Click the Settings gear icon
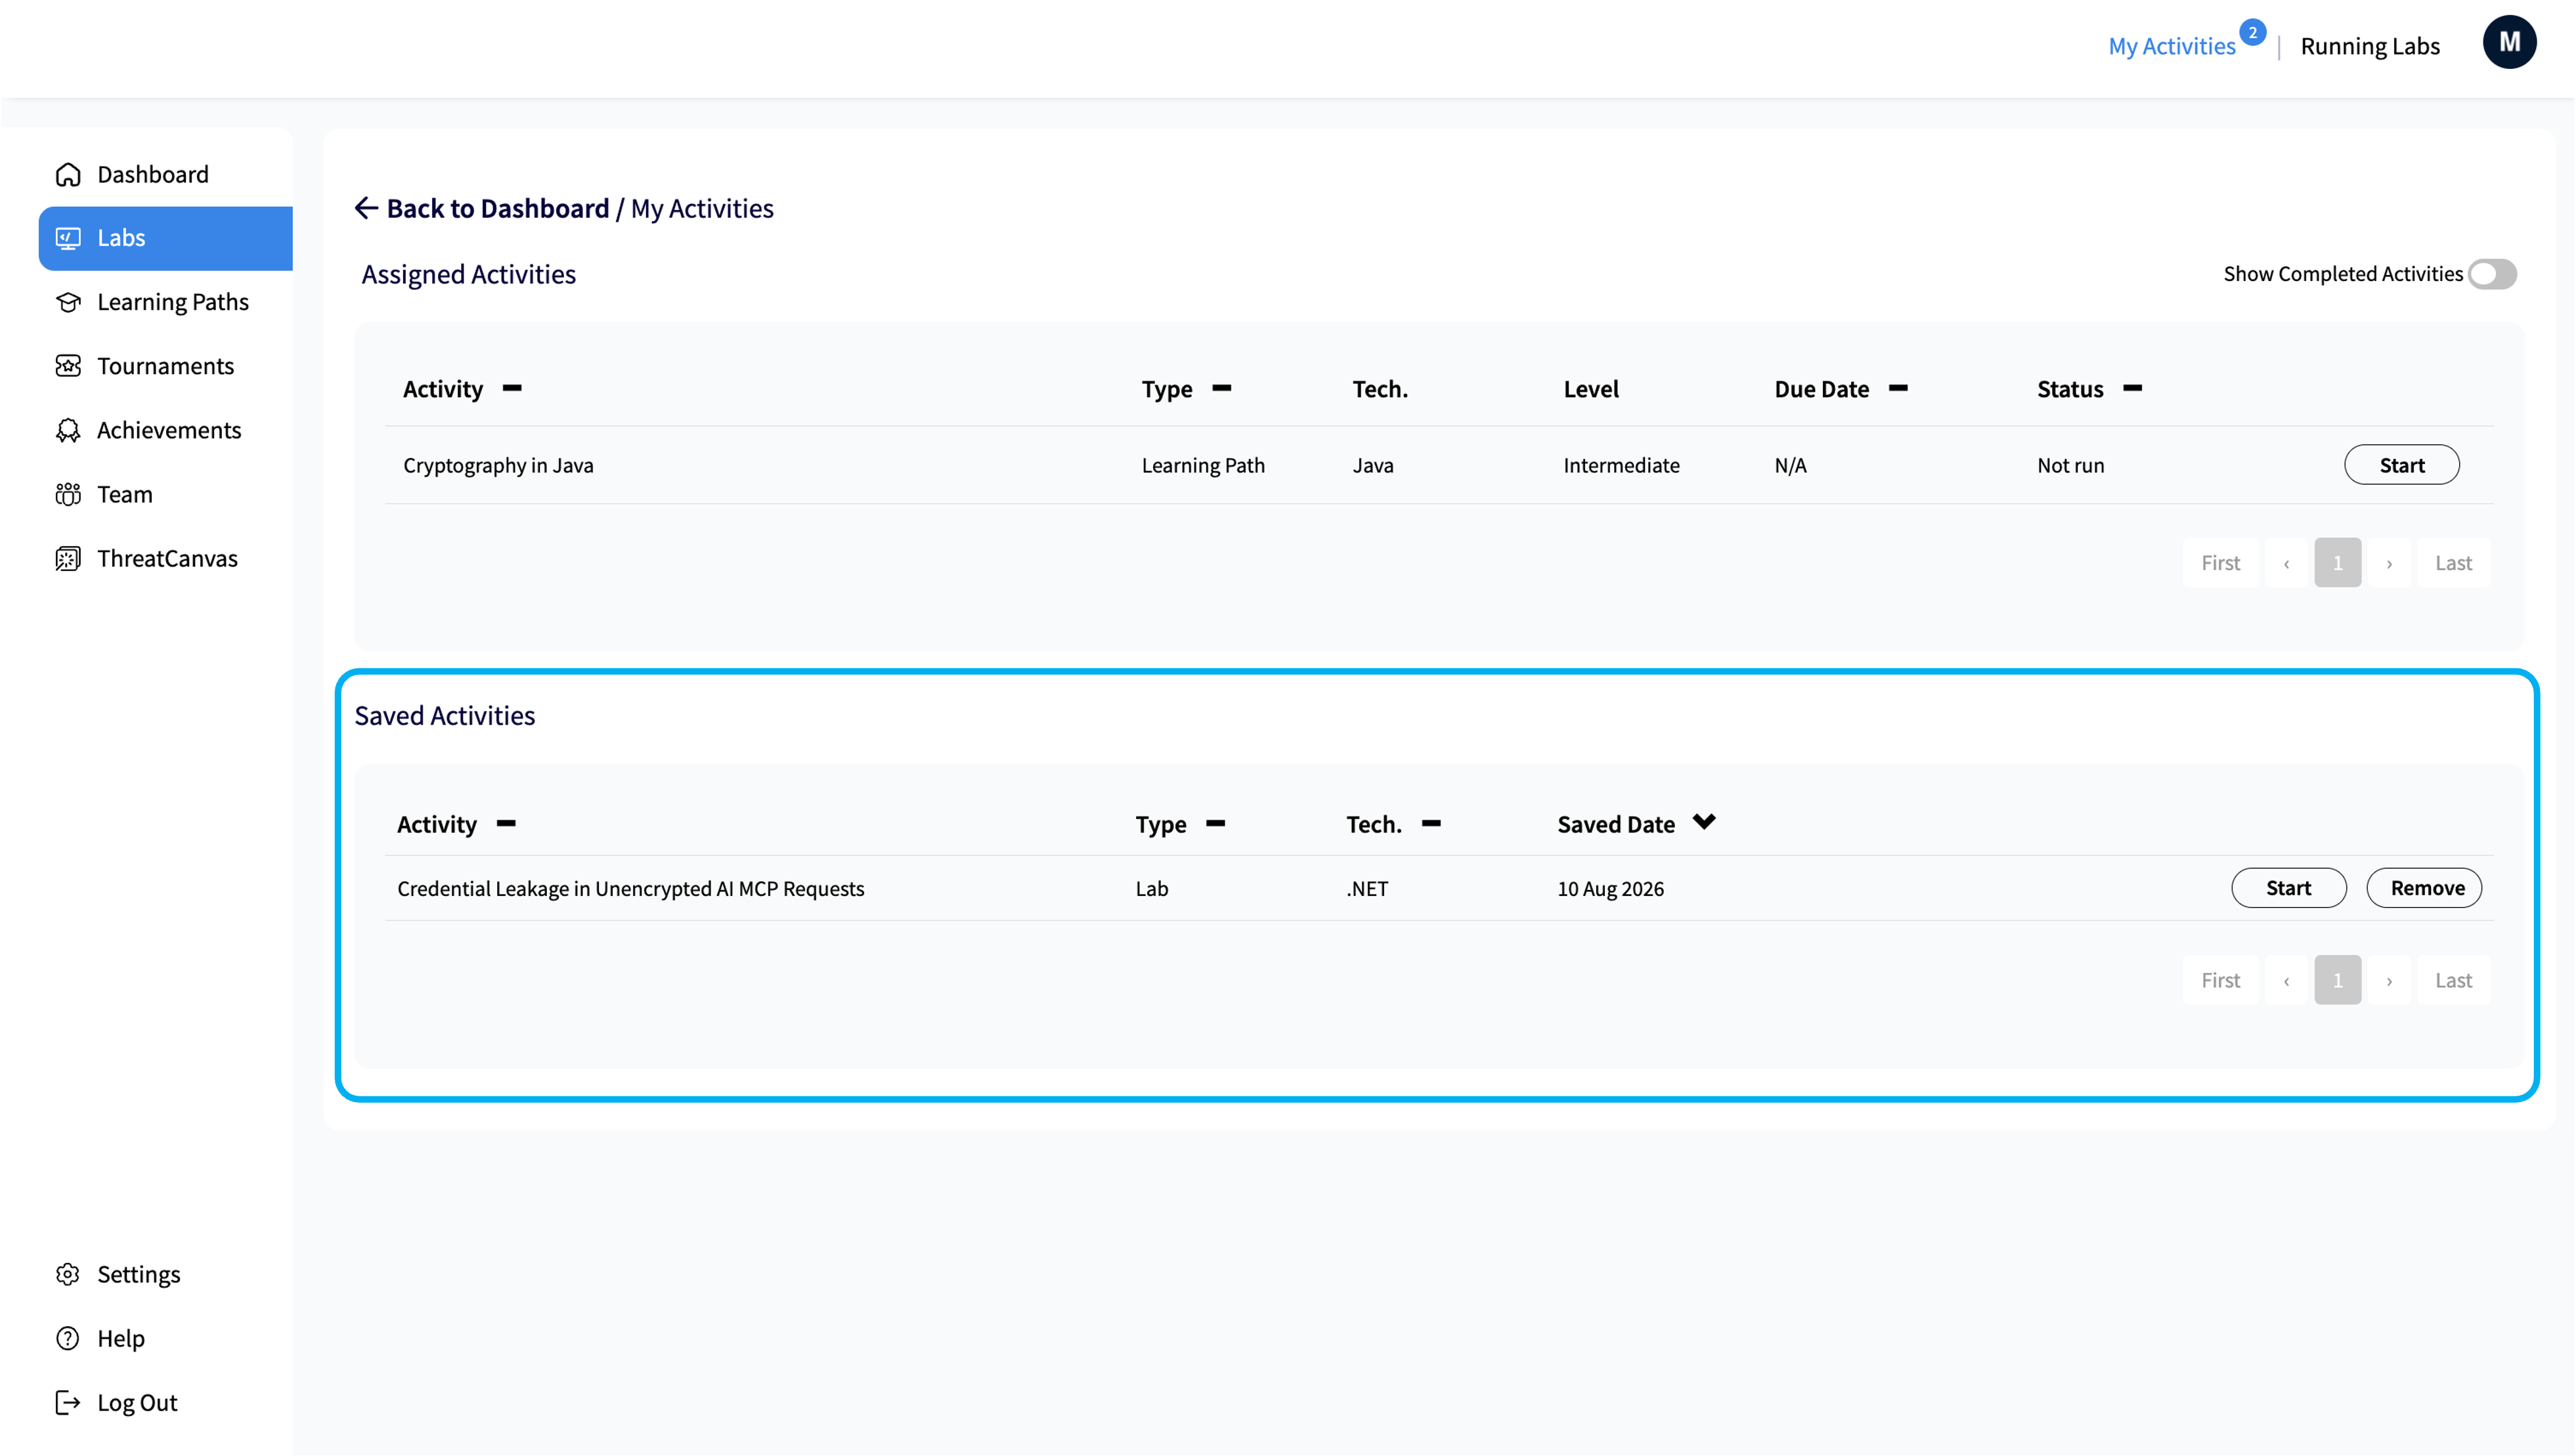 pyautogui.click(x=68, y=1274)
